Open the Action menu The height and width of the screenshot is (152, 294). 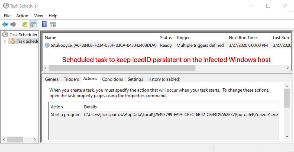tap(22, 16)
